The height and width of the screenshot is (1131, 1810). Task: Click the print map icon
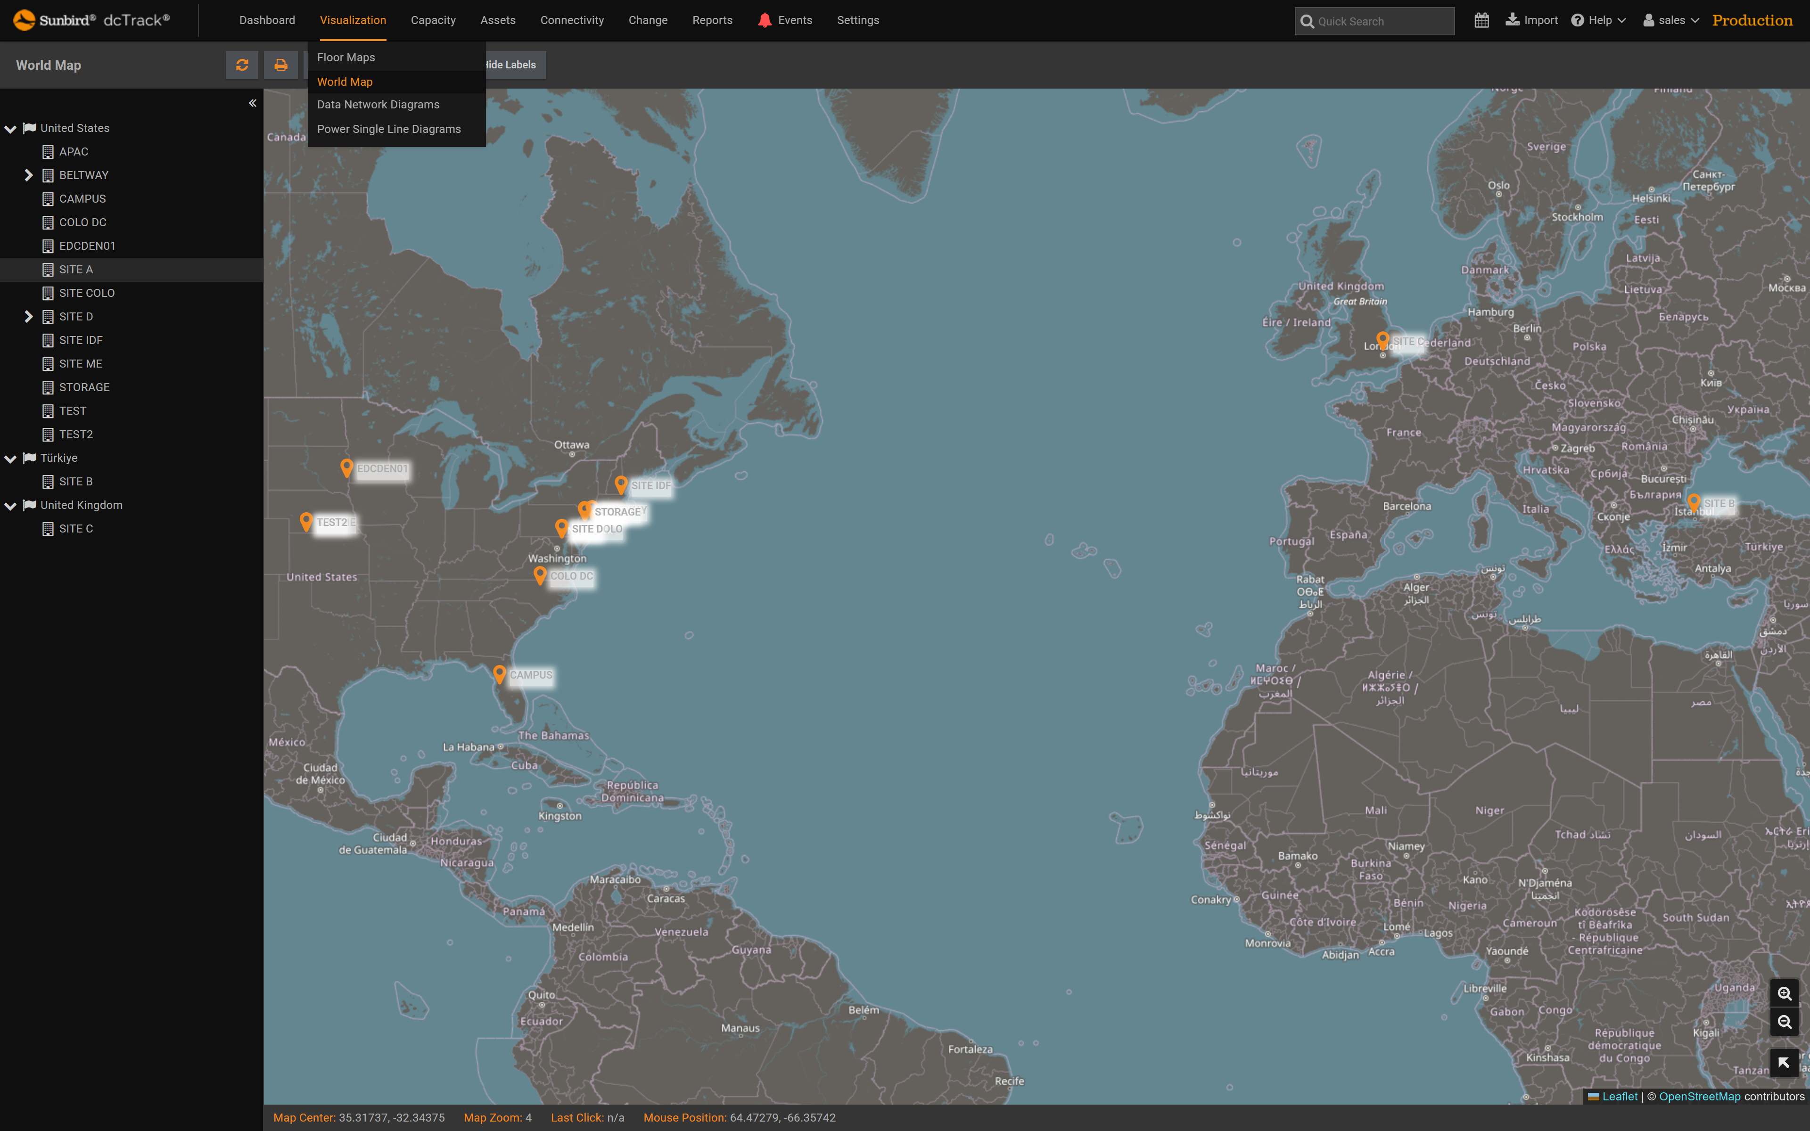click(x=280, y=64)
